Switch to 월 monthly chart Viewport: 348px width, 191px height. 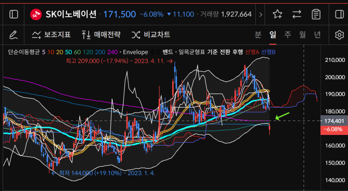click(302, 35)
